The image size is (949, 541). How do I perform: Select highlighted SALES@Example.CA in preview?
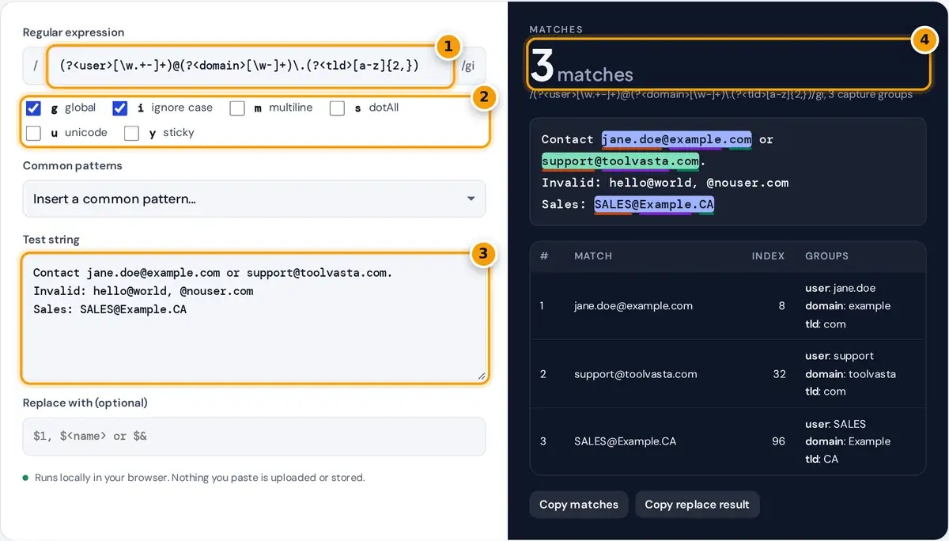point(654,205)
